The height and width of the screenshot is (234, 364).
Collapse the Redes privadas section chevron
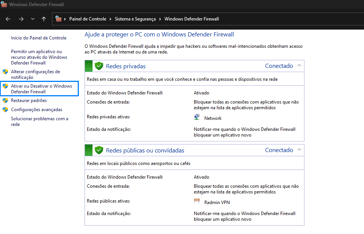point(300,66)
